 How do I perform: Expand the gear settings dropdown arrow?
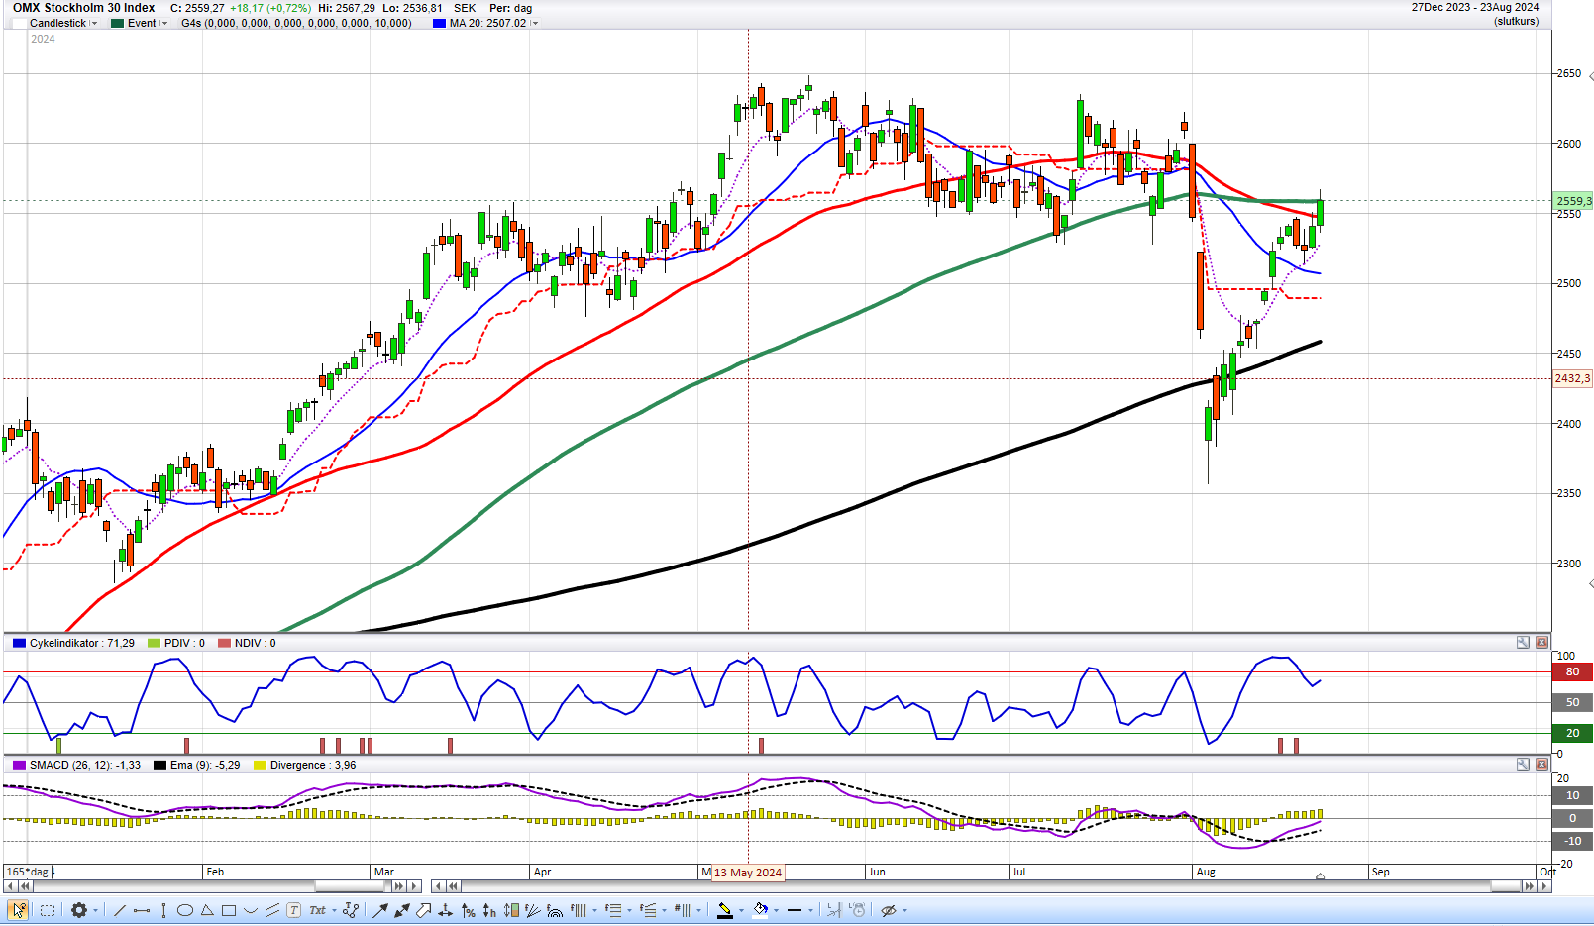point(96,911)
